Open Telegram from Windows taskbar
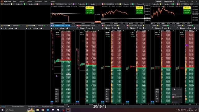Screen dimensions: 199x112 pos(48,110)
